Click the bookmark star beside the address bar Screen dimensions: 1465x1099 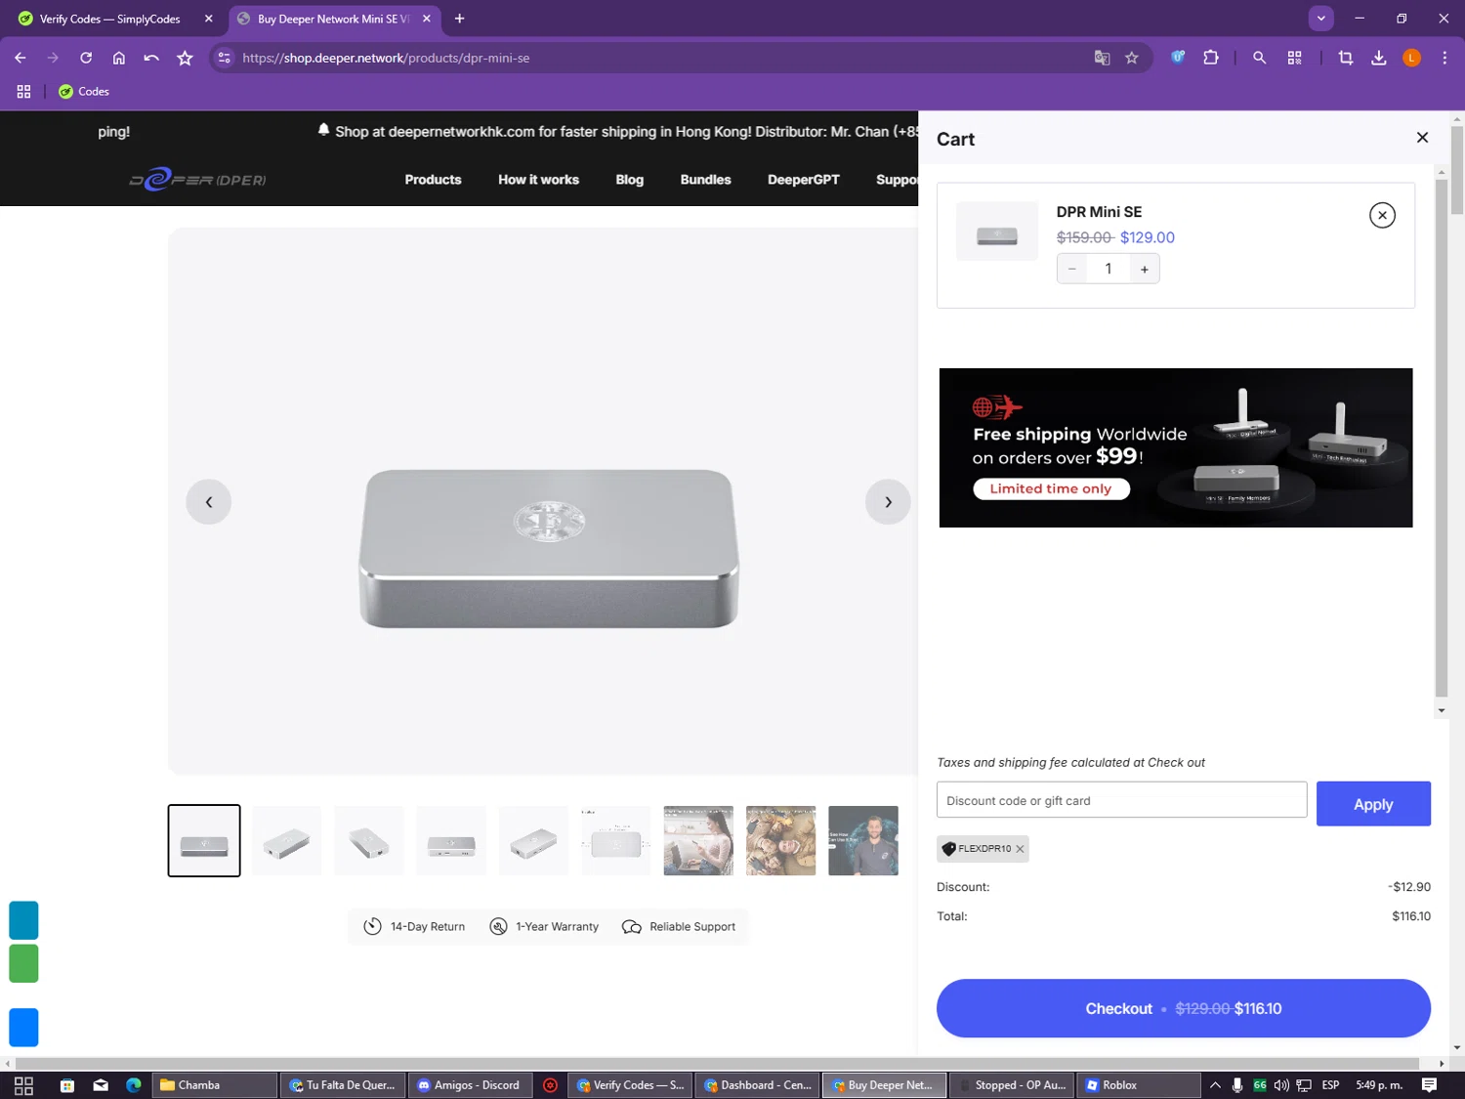click(185, 58)
